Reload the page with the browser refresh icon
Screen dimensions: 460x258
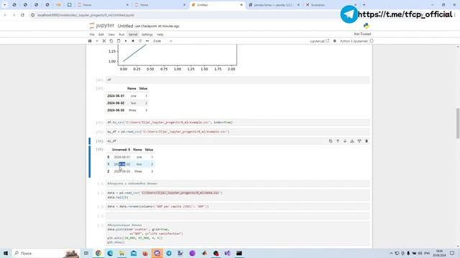click(22, 15)
